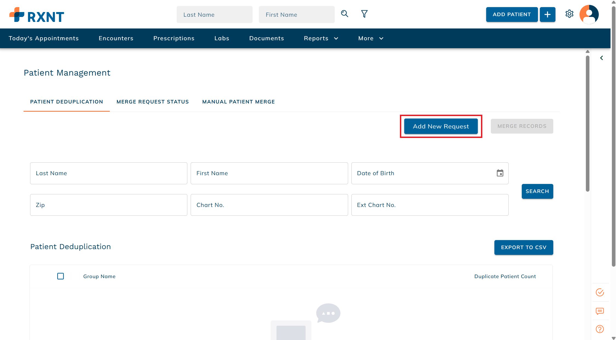Click the Export to CSV button
The width and height of the screenshot is (616, 340).
click(523, 247)
